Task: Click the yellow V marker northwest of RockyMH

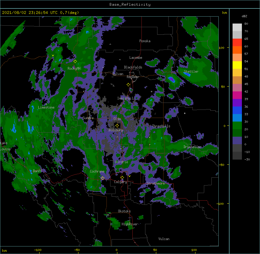Action: pos(53,56)
